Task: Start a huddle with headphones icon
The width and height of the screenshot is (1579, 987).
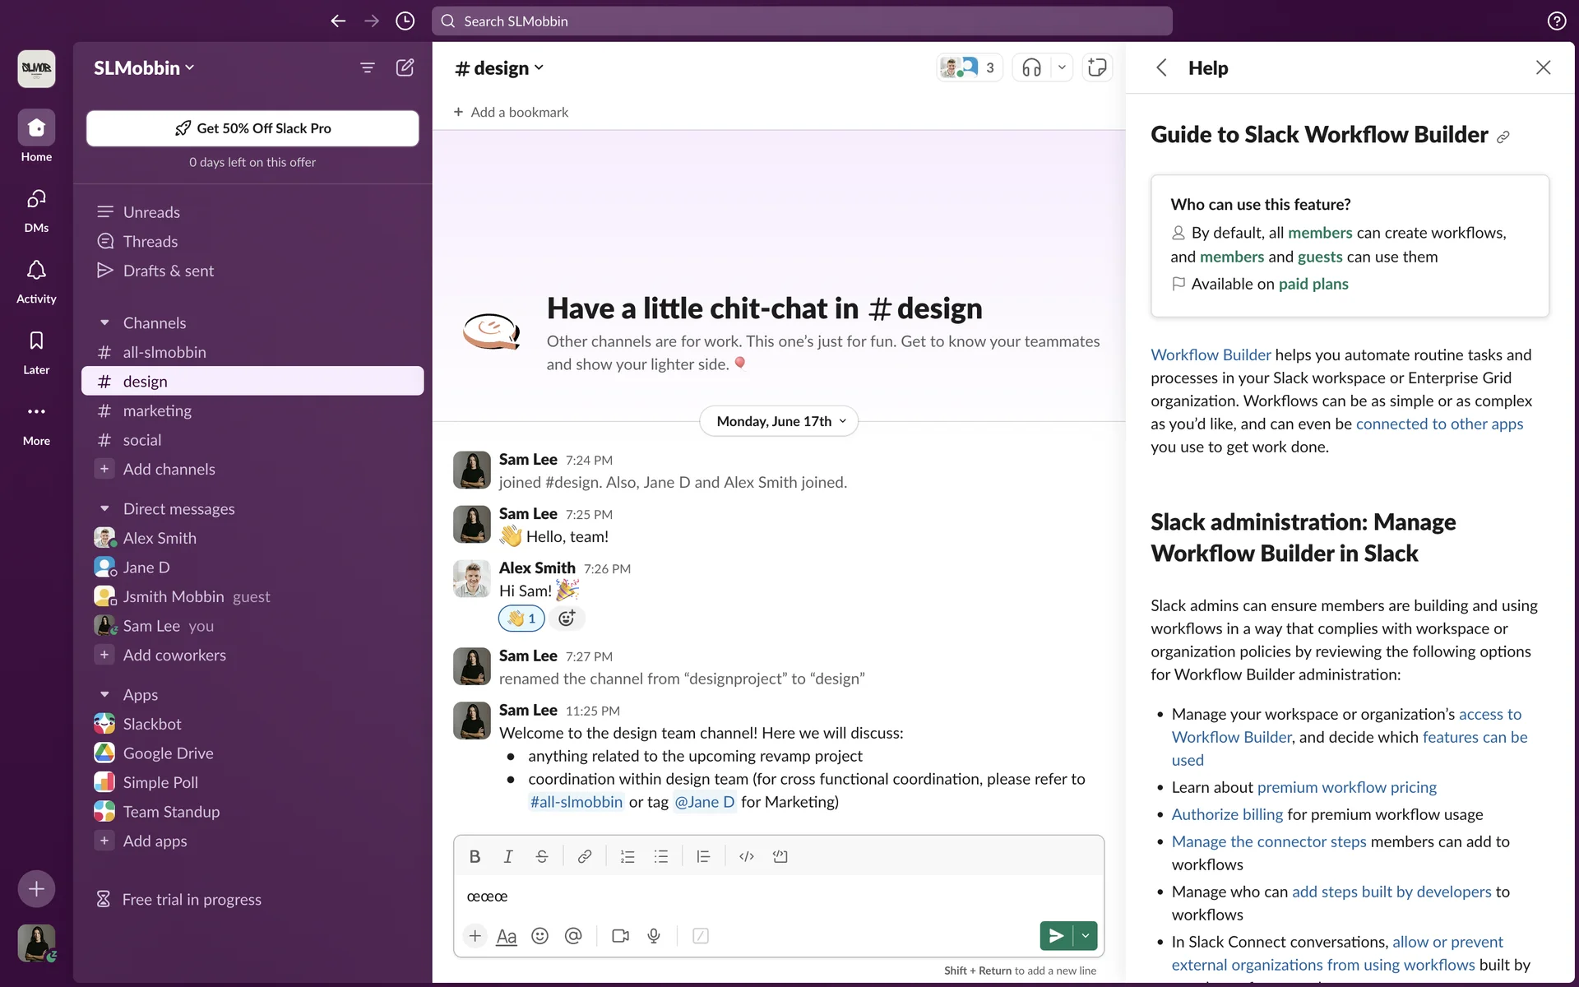Action: [x=1031, y=67]
